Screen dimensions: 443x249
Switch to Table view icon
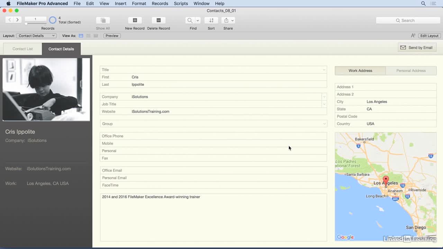tap(96, 36)
